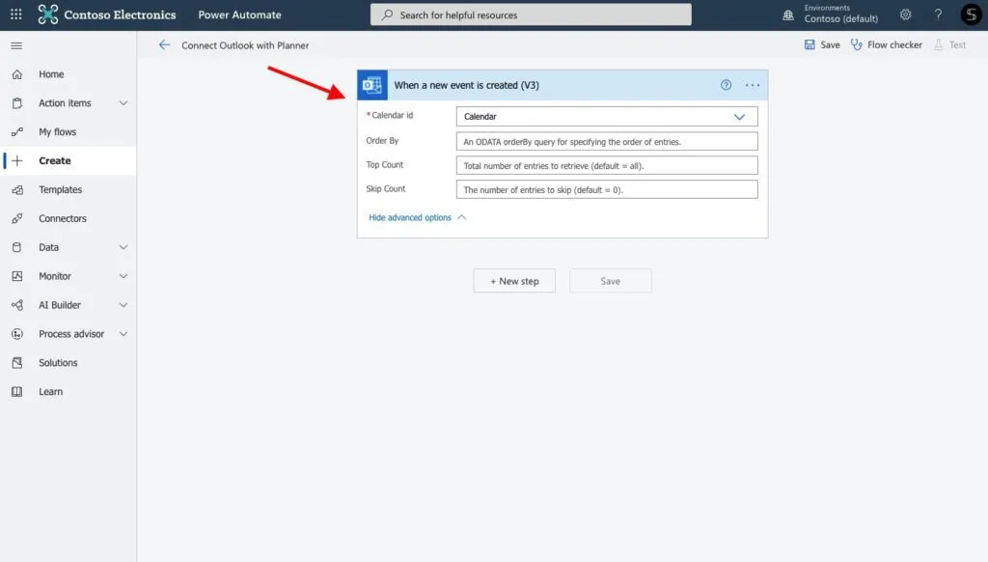Image resolution: width=988 pixels, height=562 pixels.
Task: Click the Home house icon
Action: click(x=17, y=74)
